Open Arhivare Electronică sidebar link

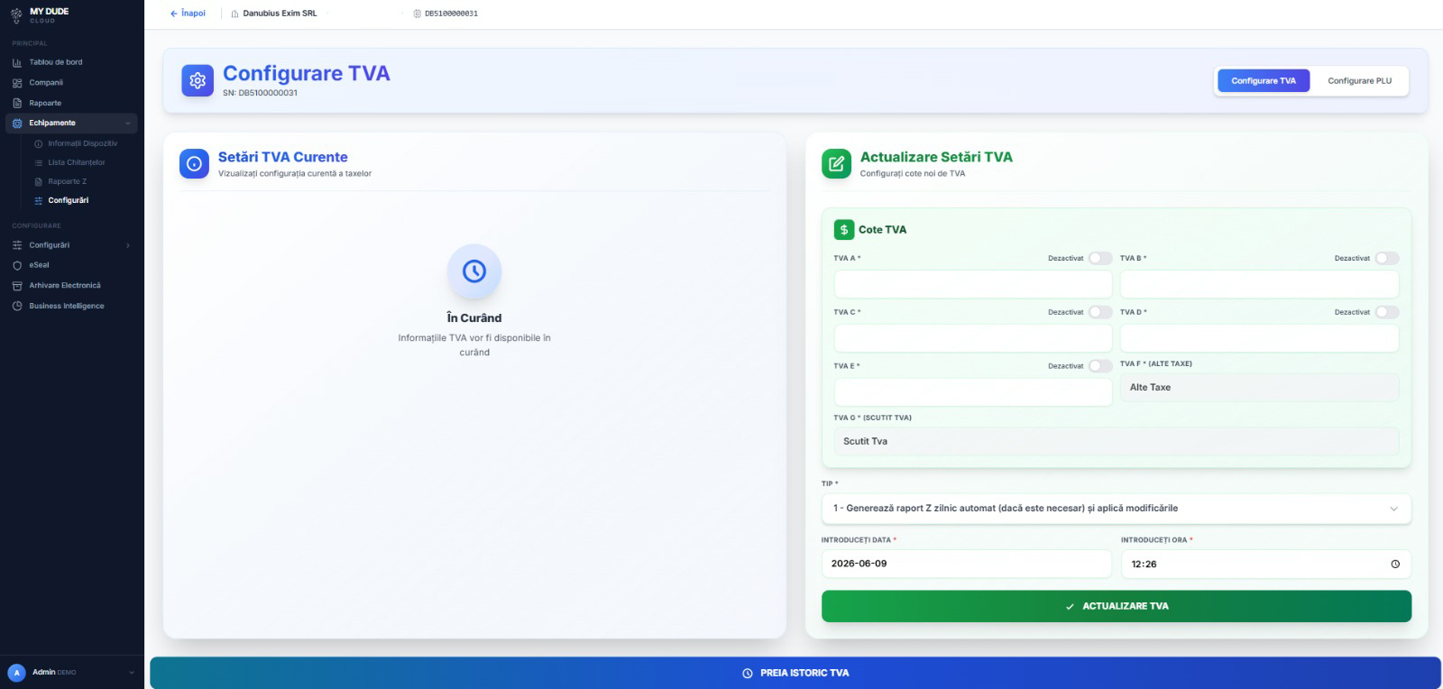pos(72,286)
